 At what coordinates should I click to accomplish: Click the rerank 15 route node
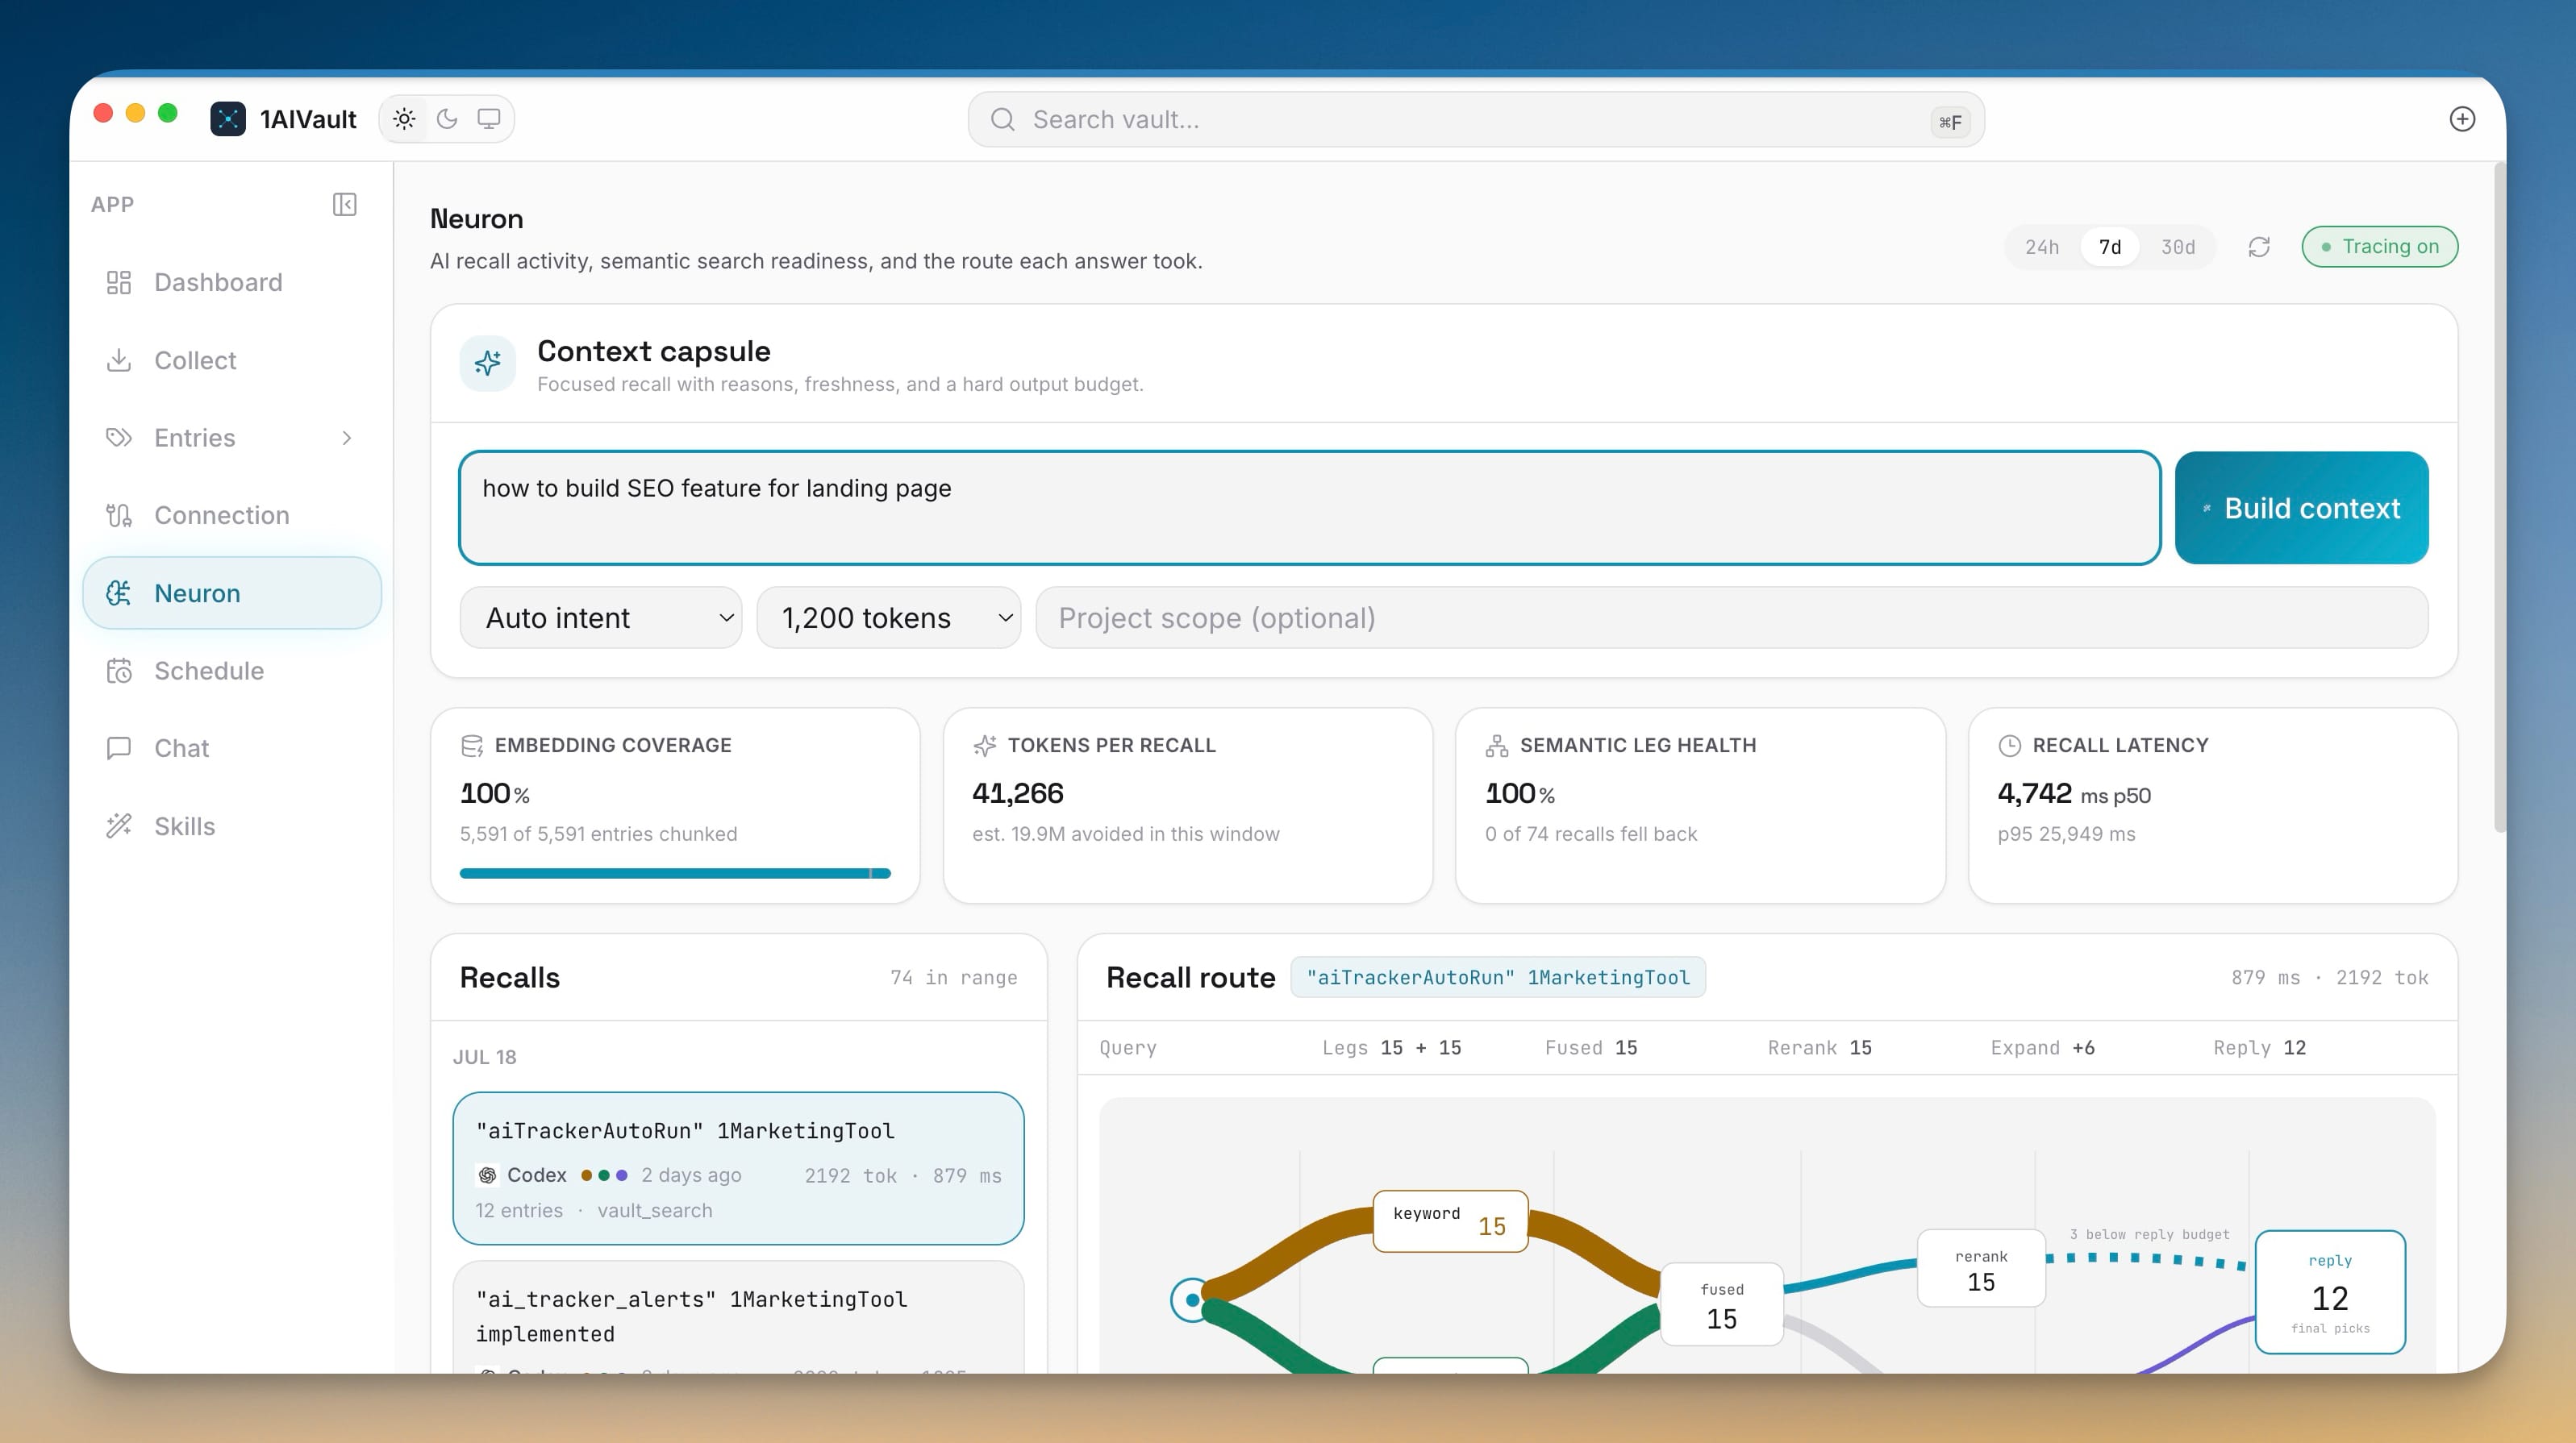(x=1981, y=1268)
